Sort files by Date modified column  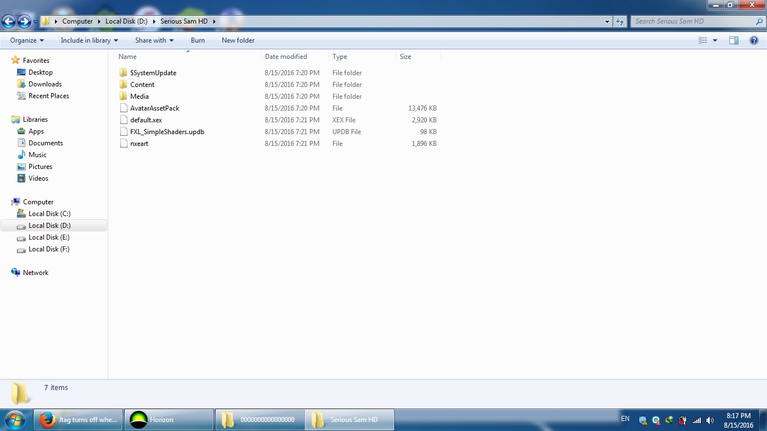pos(286,57)
